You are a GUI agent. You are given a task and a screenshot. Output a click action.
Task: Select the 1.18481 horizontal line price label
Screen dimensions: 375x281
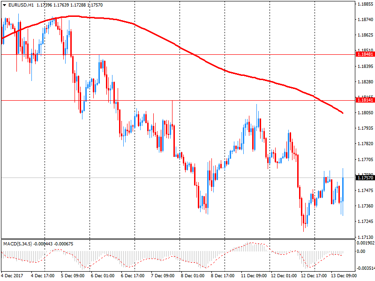tap(365, 54)
